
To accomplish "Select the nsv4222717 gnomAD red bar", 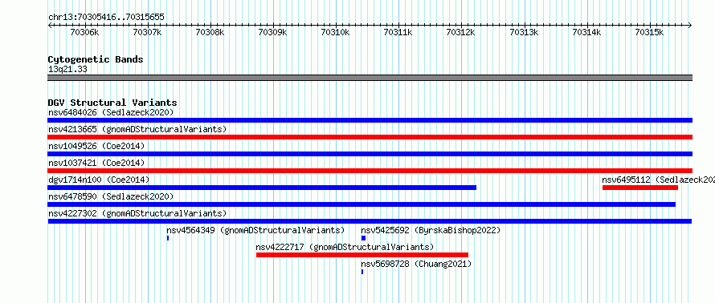I will (x=362, y=255).
